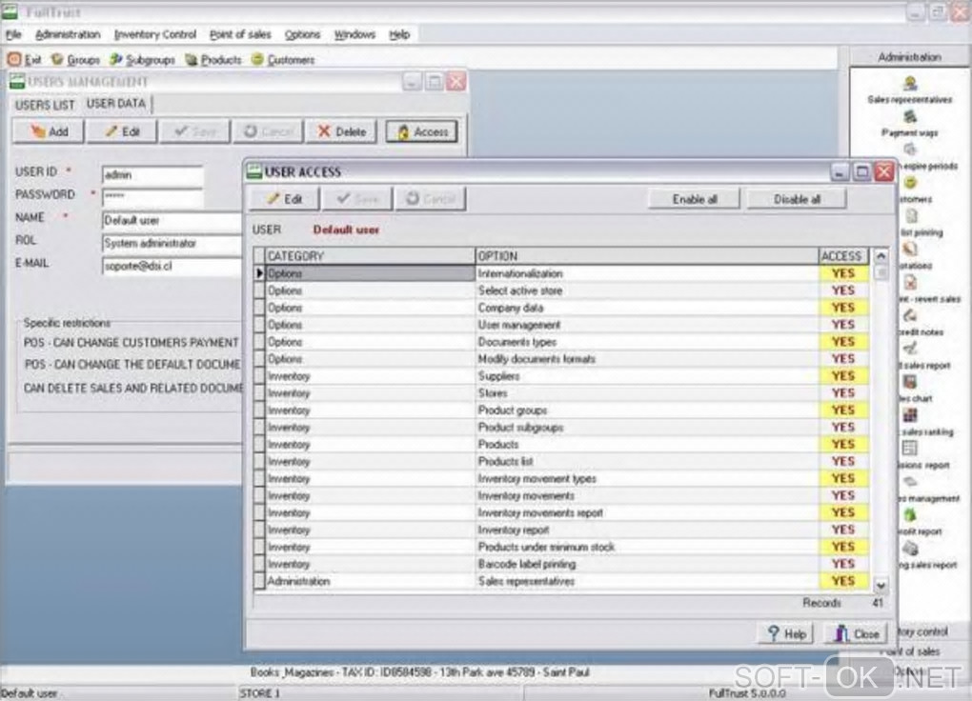Screen dimensions: 972x701
Task: Open Groups from the main toolbar
Action: click(x=75, y=59)
